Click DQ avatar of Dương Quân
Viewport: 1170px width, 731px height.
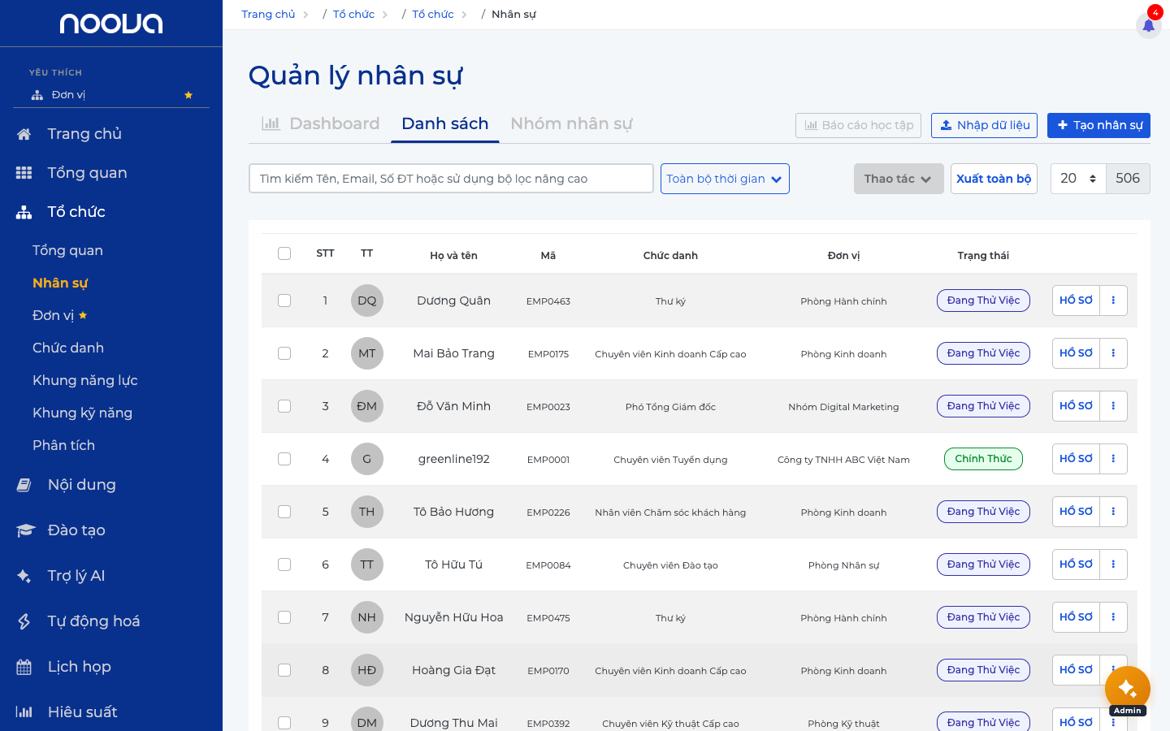[367, 301]
